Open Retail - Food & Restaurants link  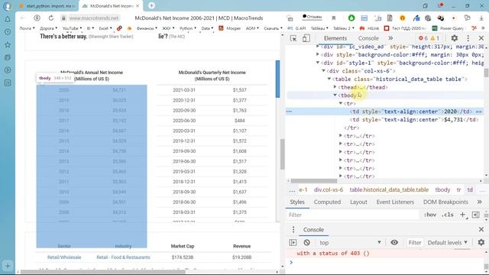click(x=123, y=257)
